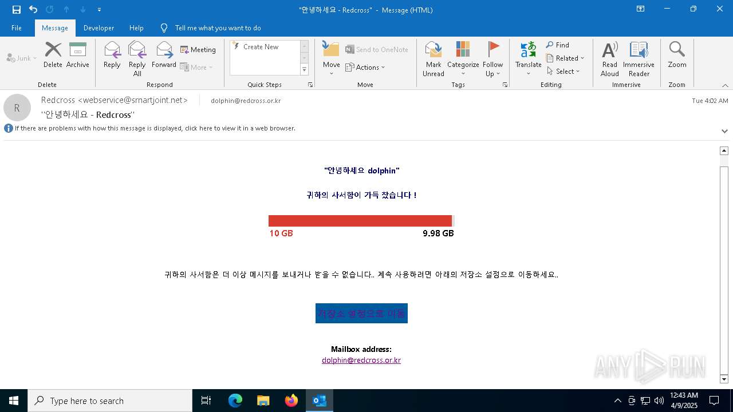Image resolution: width=733 pixels, height=412 pixels.
Task: Click the scrollbar down arrow
Action: (x=724, y=379)
